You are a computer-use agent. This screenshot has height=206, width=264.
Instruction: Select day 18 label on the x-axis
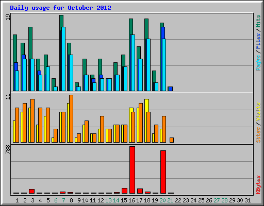pyautogui.click(x=147, y=200)
